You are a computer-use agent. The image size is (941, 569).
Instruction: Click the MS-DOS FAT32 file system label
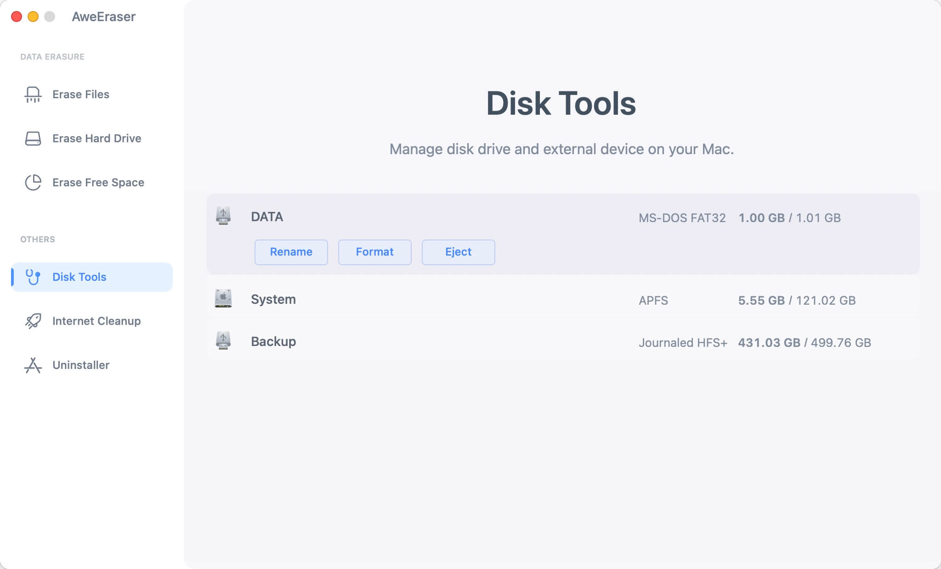click(682, 218)
